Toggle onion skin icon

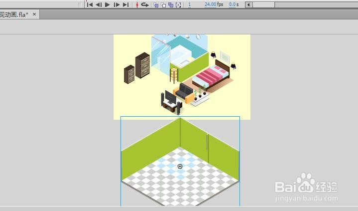coord(156,5)
